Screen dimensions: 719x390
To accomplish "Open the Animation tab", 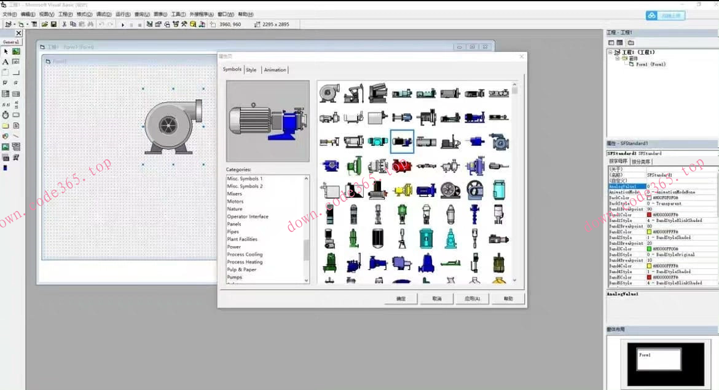I will [275, 70].
